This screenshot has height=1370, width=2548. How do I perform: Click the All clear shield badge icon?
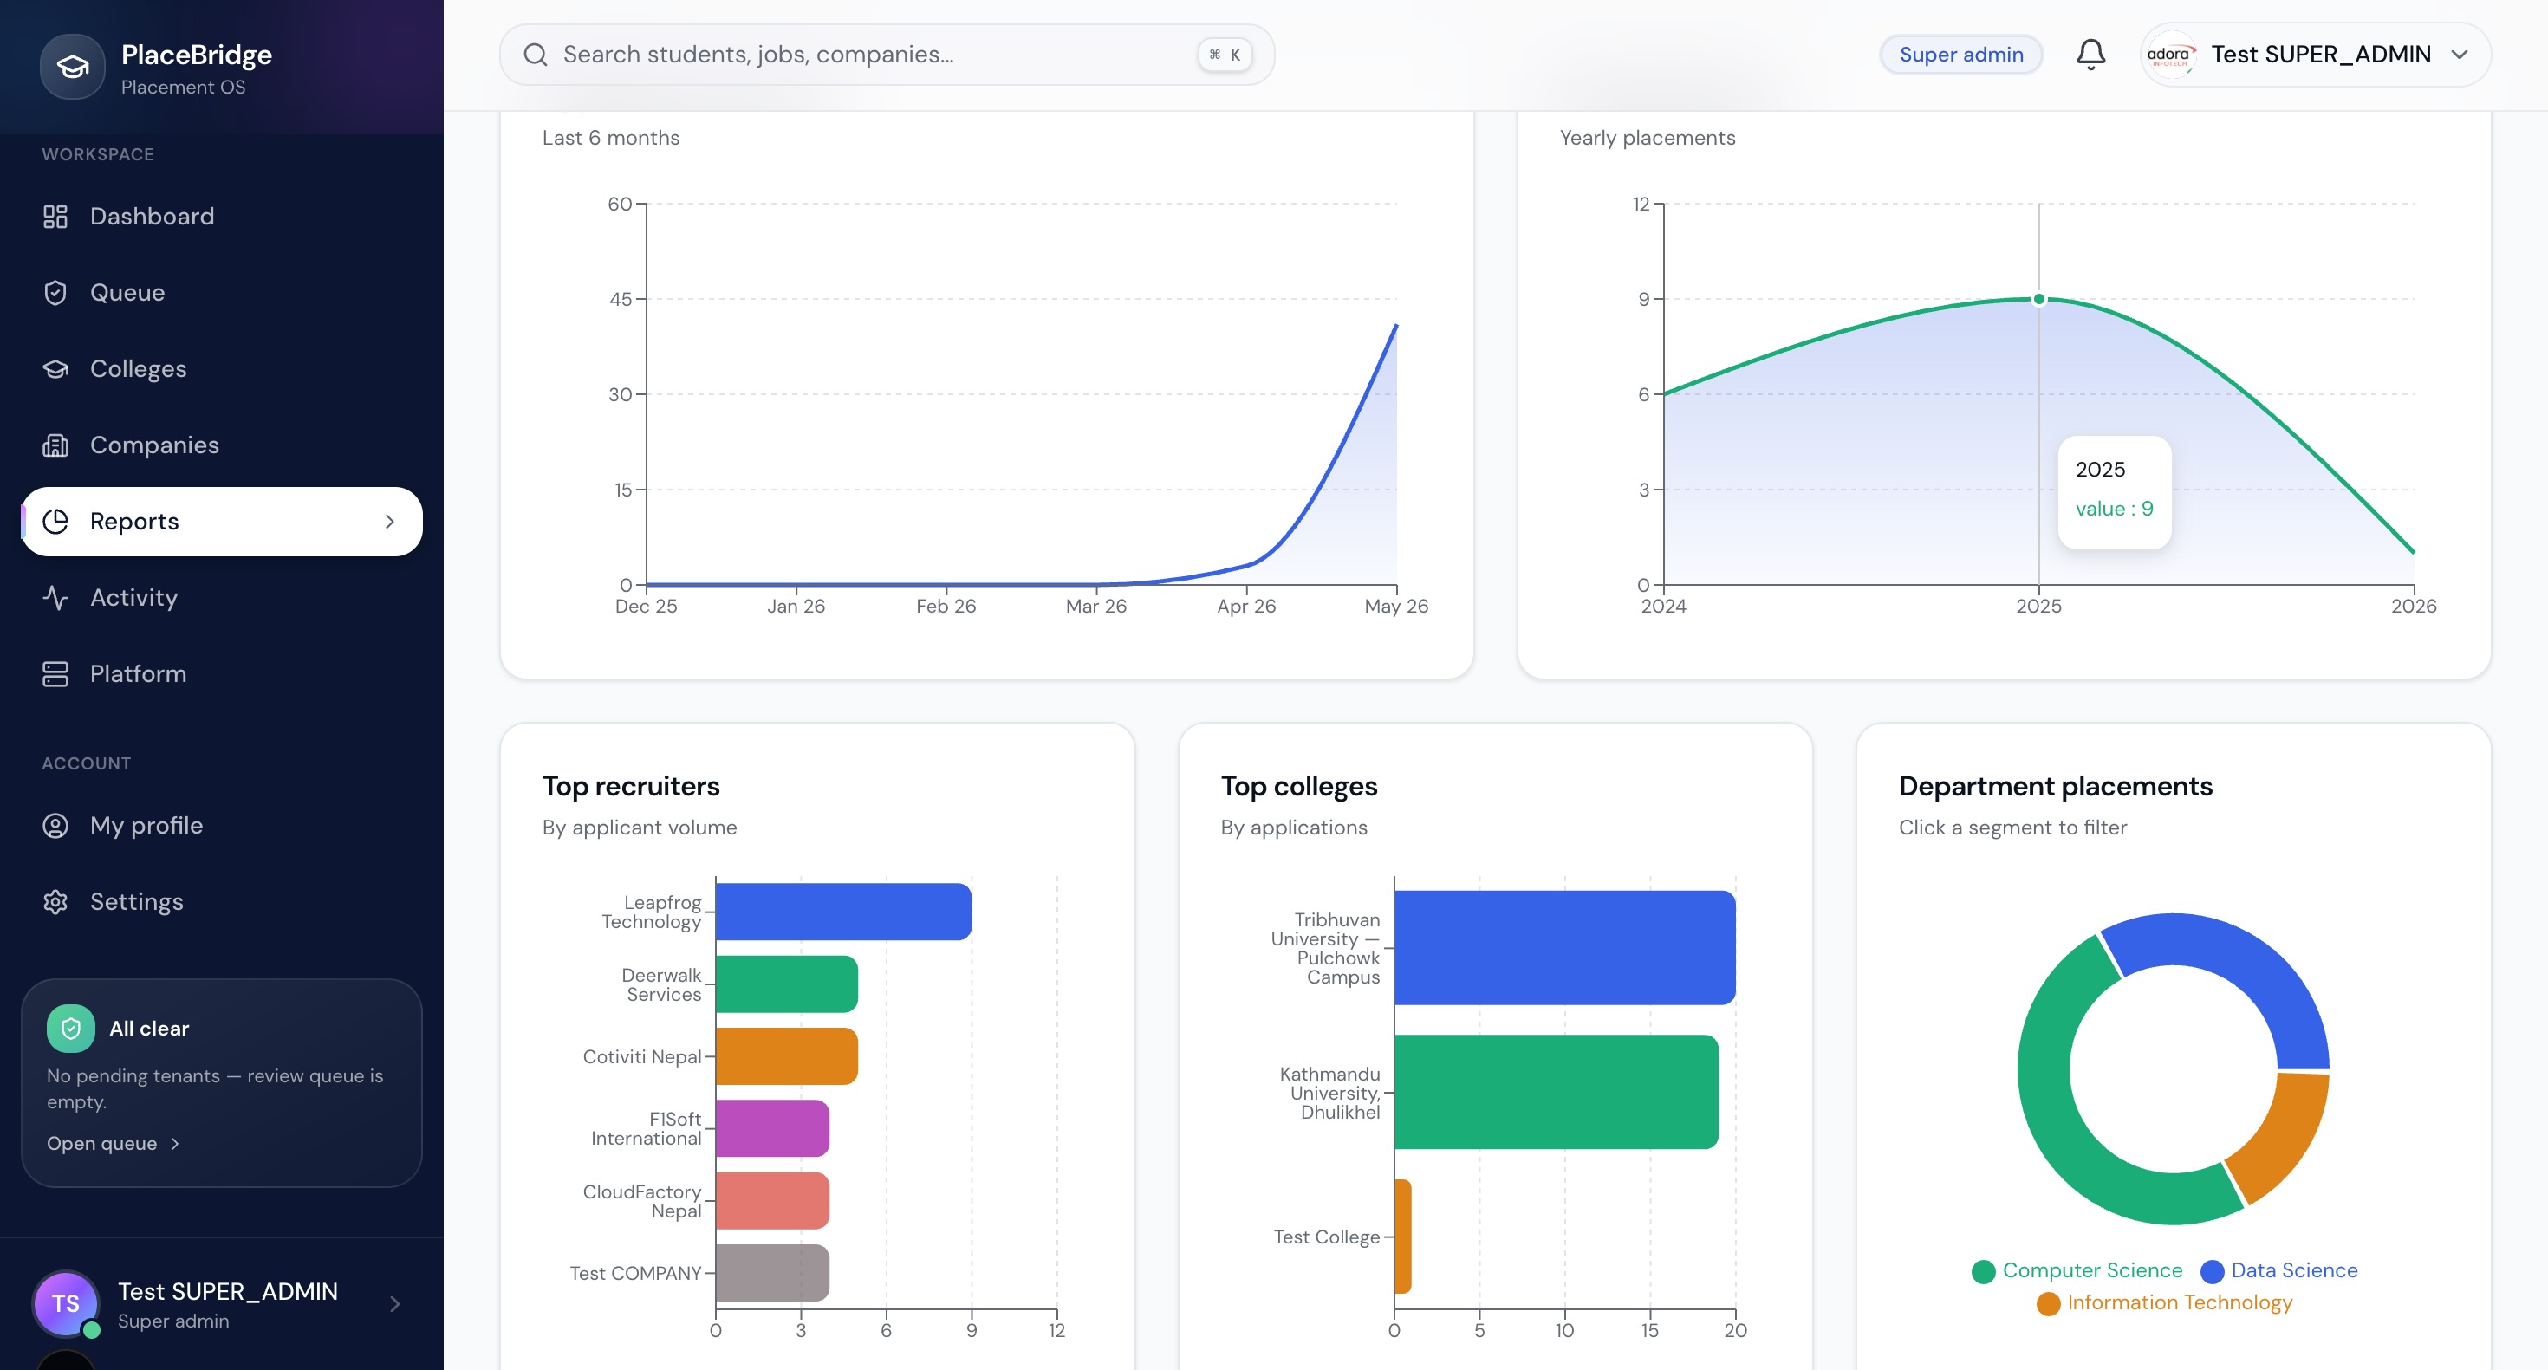pos(71,1029)
